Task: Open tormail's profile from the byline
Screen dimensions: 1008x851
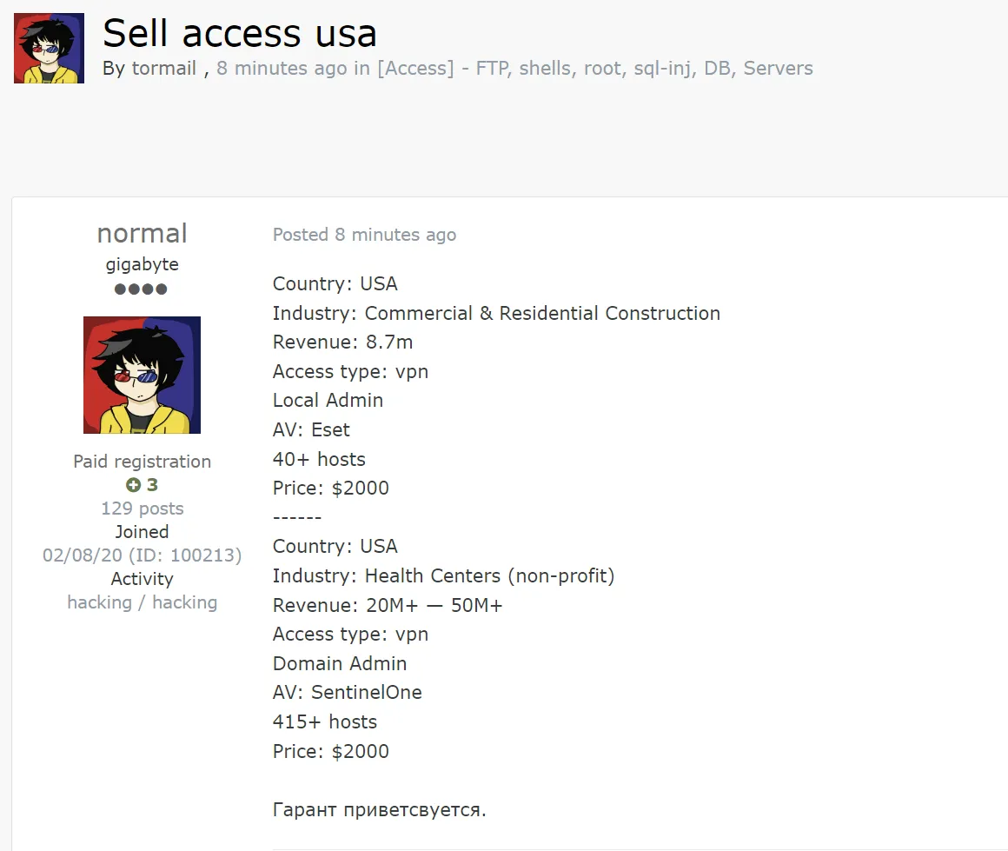Action: [163, 69]
